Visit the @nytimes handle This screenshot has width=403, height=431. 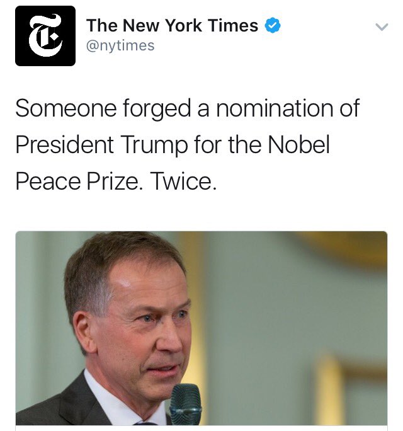120,45
